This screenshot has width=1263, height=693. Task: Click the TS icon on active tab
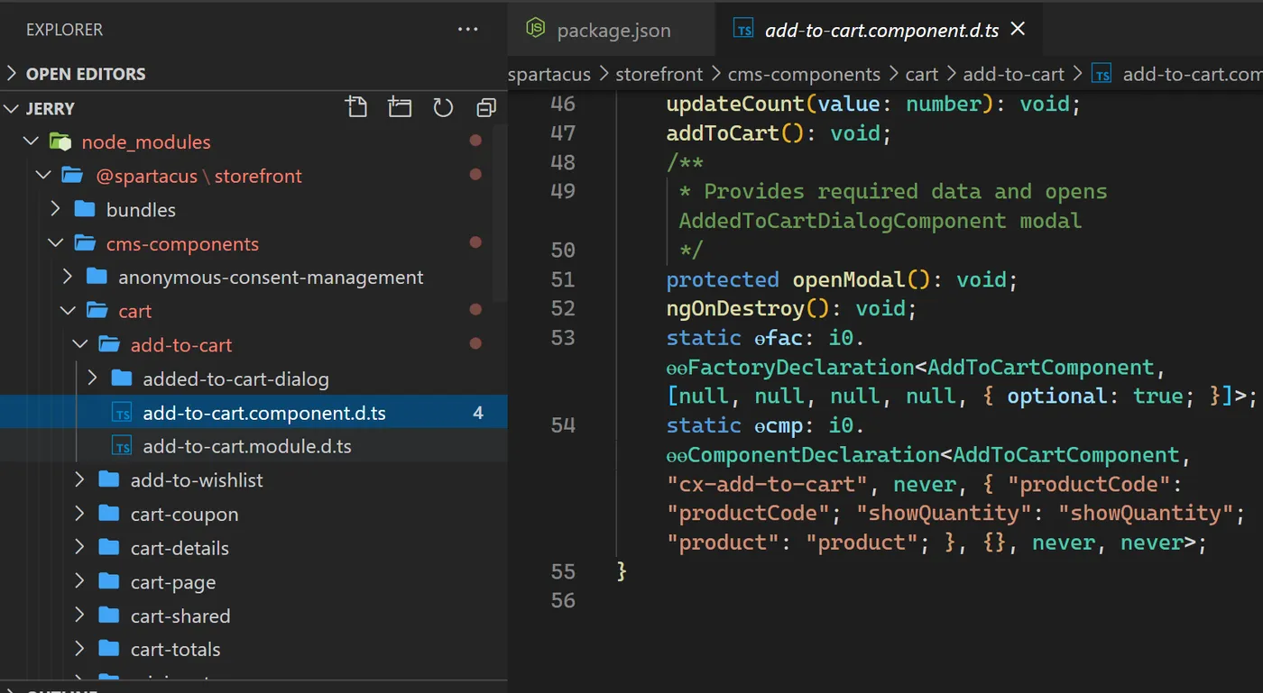[743, 30]
